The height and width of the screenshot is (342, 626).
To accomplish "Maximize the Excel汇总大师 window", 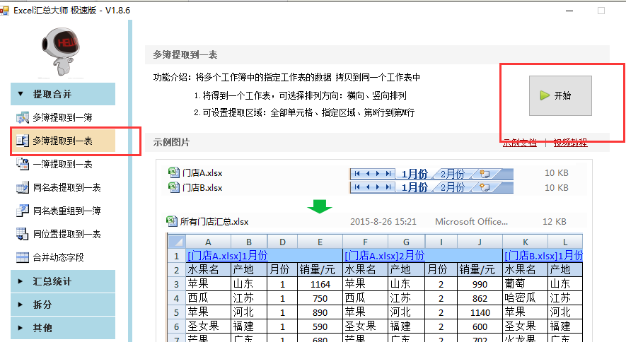I will pyautogui.click(x=601, y=11).
